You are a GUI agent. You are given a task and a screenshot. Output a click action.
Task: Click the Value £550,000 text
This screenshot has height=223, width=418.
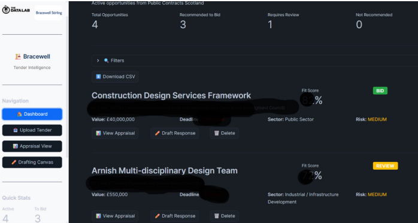point(110,194)
